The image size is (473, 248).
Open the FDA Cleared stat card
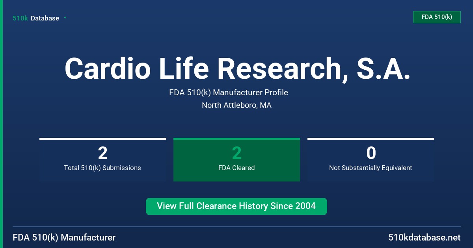pos(236,159)
